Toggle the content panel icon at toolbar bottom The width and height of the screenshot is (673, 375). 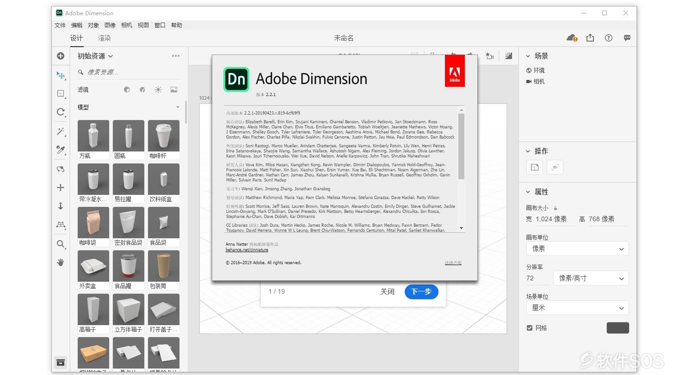[61, 362]
